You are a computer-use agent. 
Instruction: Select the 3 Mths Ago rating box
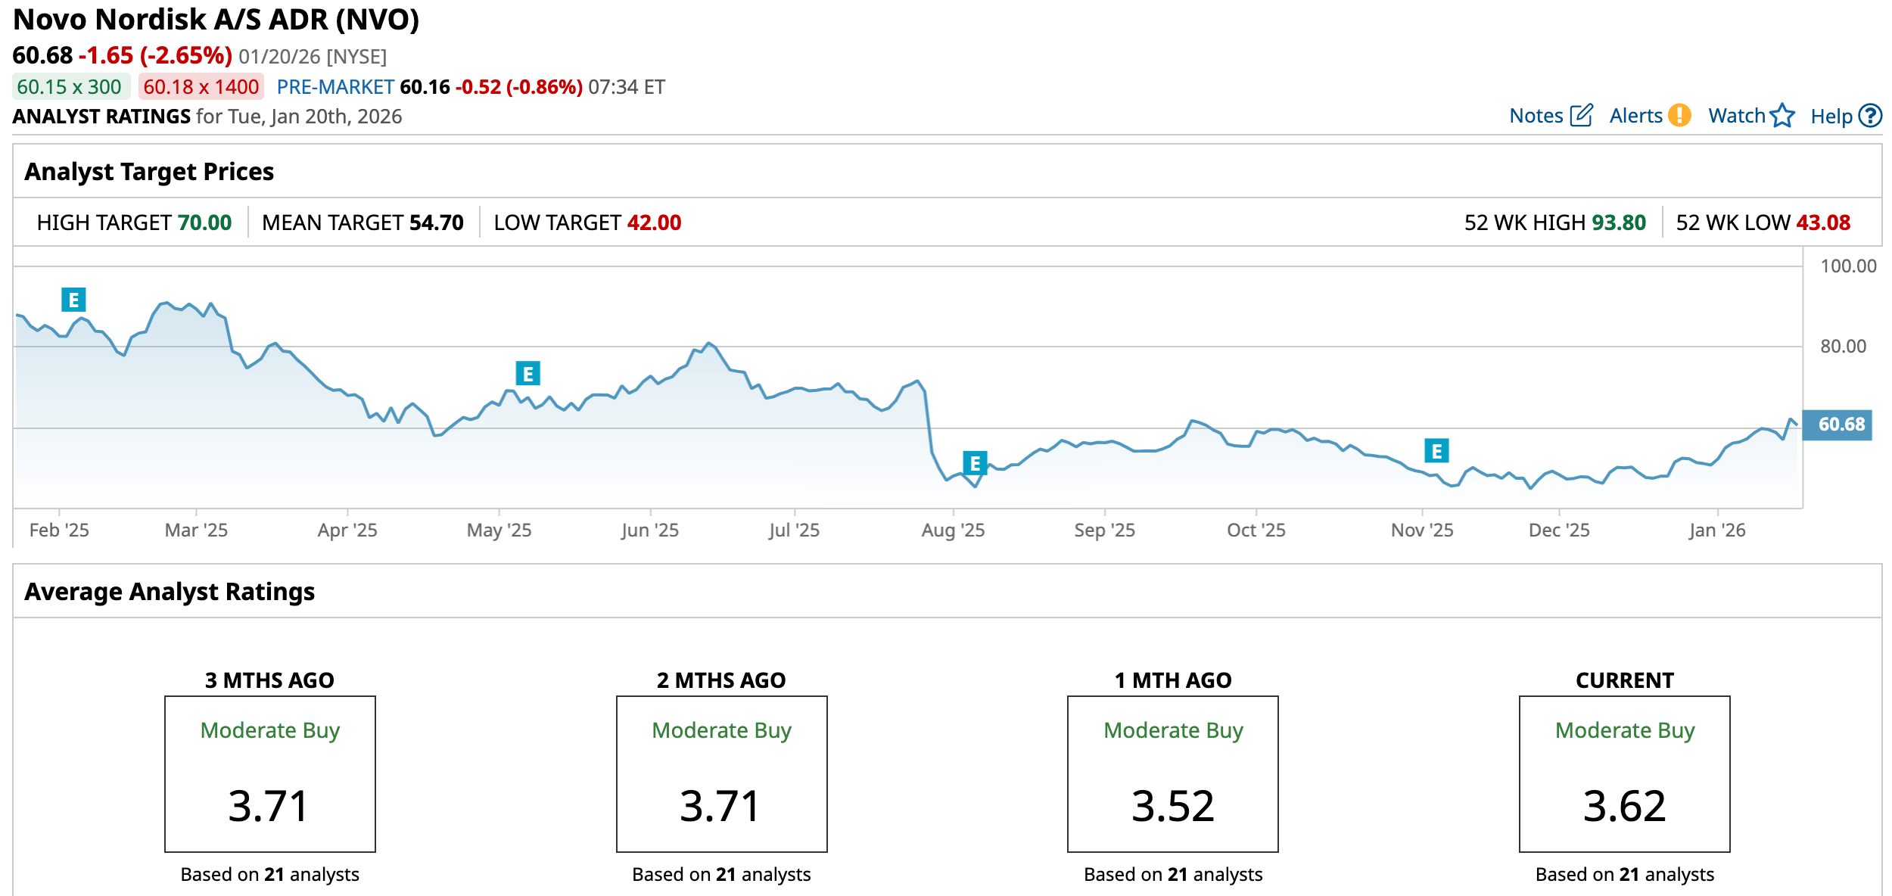click(x=270, y=773)
